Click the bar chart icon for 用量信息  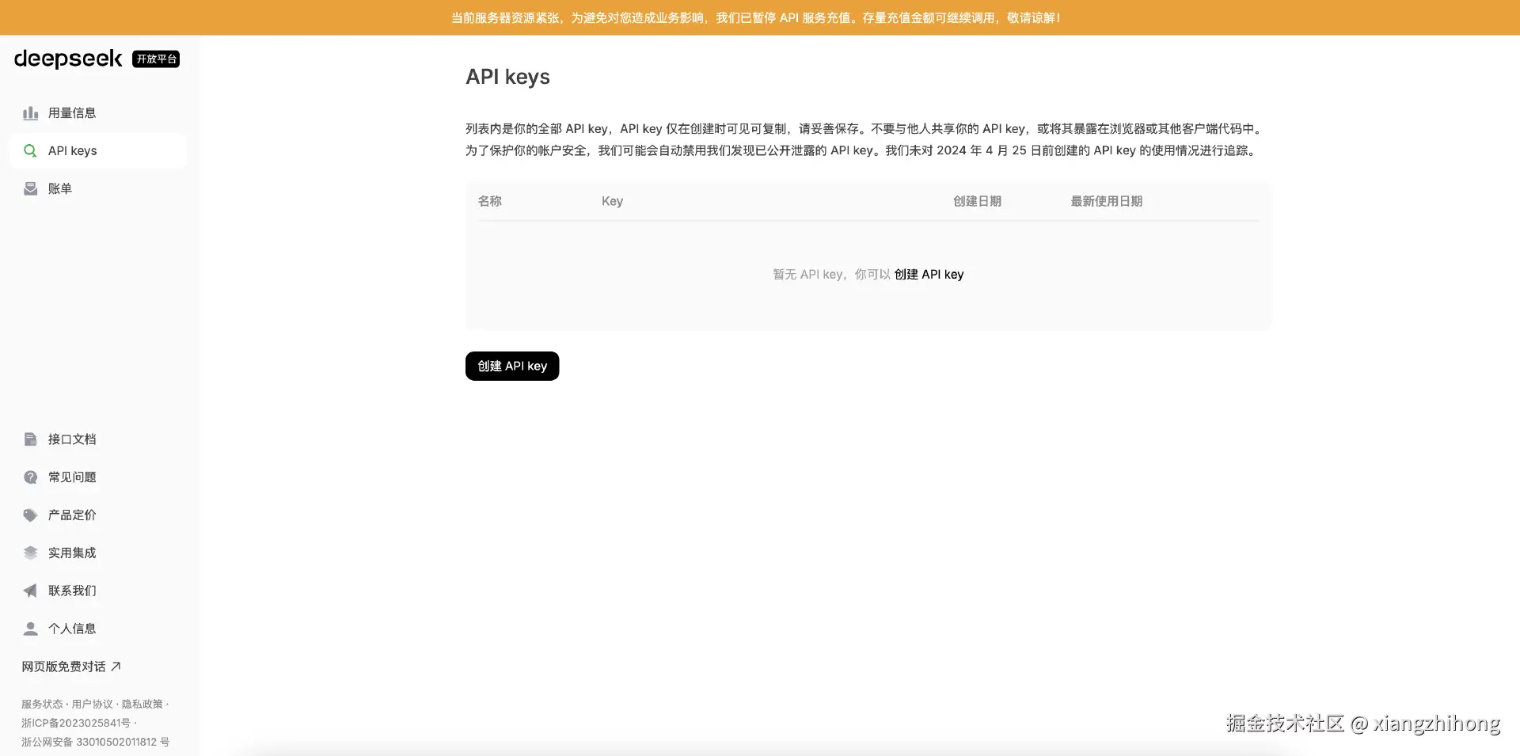pyautogui.click(x=31, y=113)
